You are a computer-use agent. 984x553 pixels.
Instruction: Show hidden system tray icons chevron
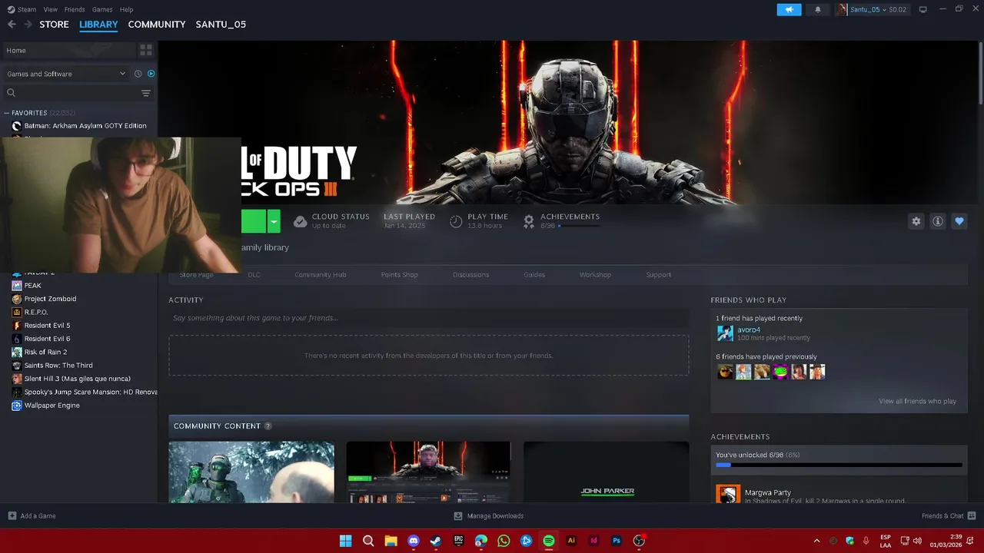click(816, 541)
